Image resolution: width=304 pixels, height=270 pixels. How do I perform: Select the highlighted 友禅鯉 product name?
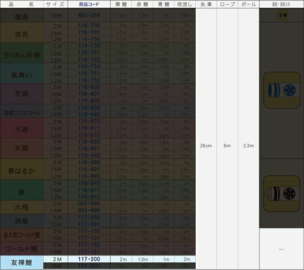click(x=22, y=262)
